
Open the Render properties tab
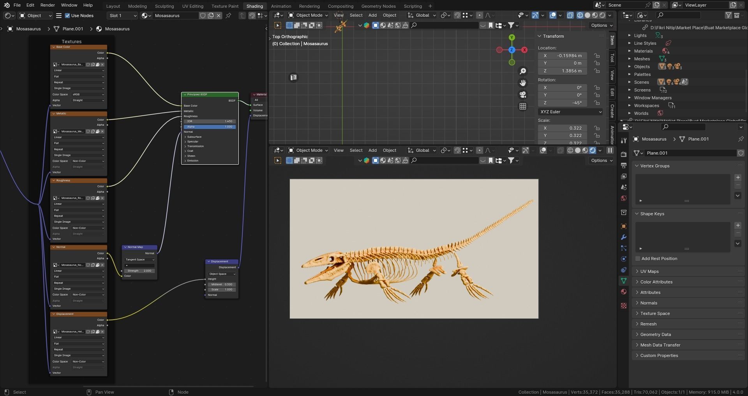click(x=624, y=154)
